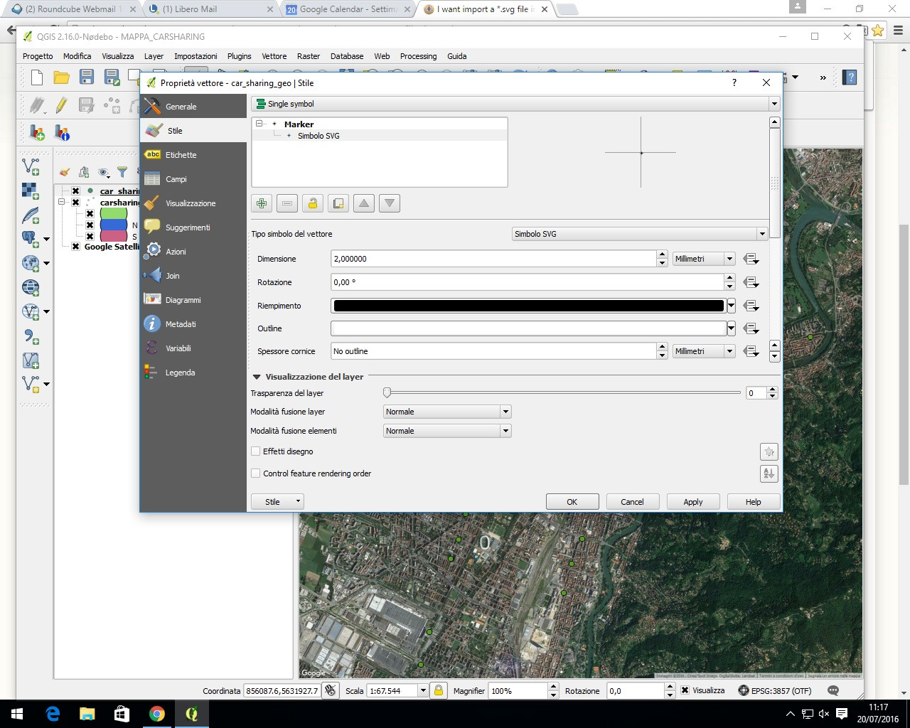Click the Add vector layer icon
The image size is (910, 728).
(x=31, y=166)
